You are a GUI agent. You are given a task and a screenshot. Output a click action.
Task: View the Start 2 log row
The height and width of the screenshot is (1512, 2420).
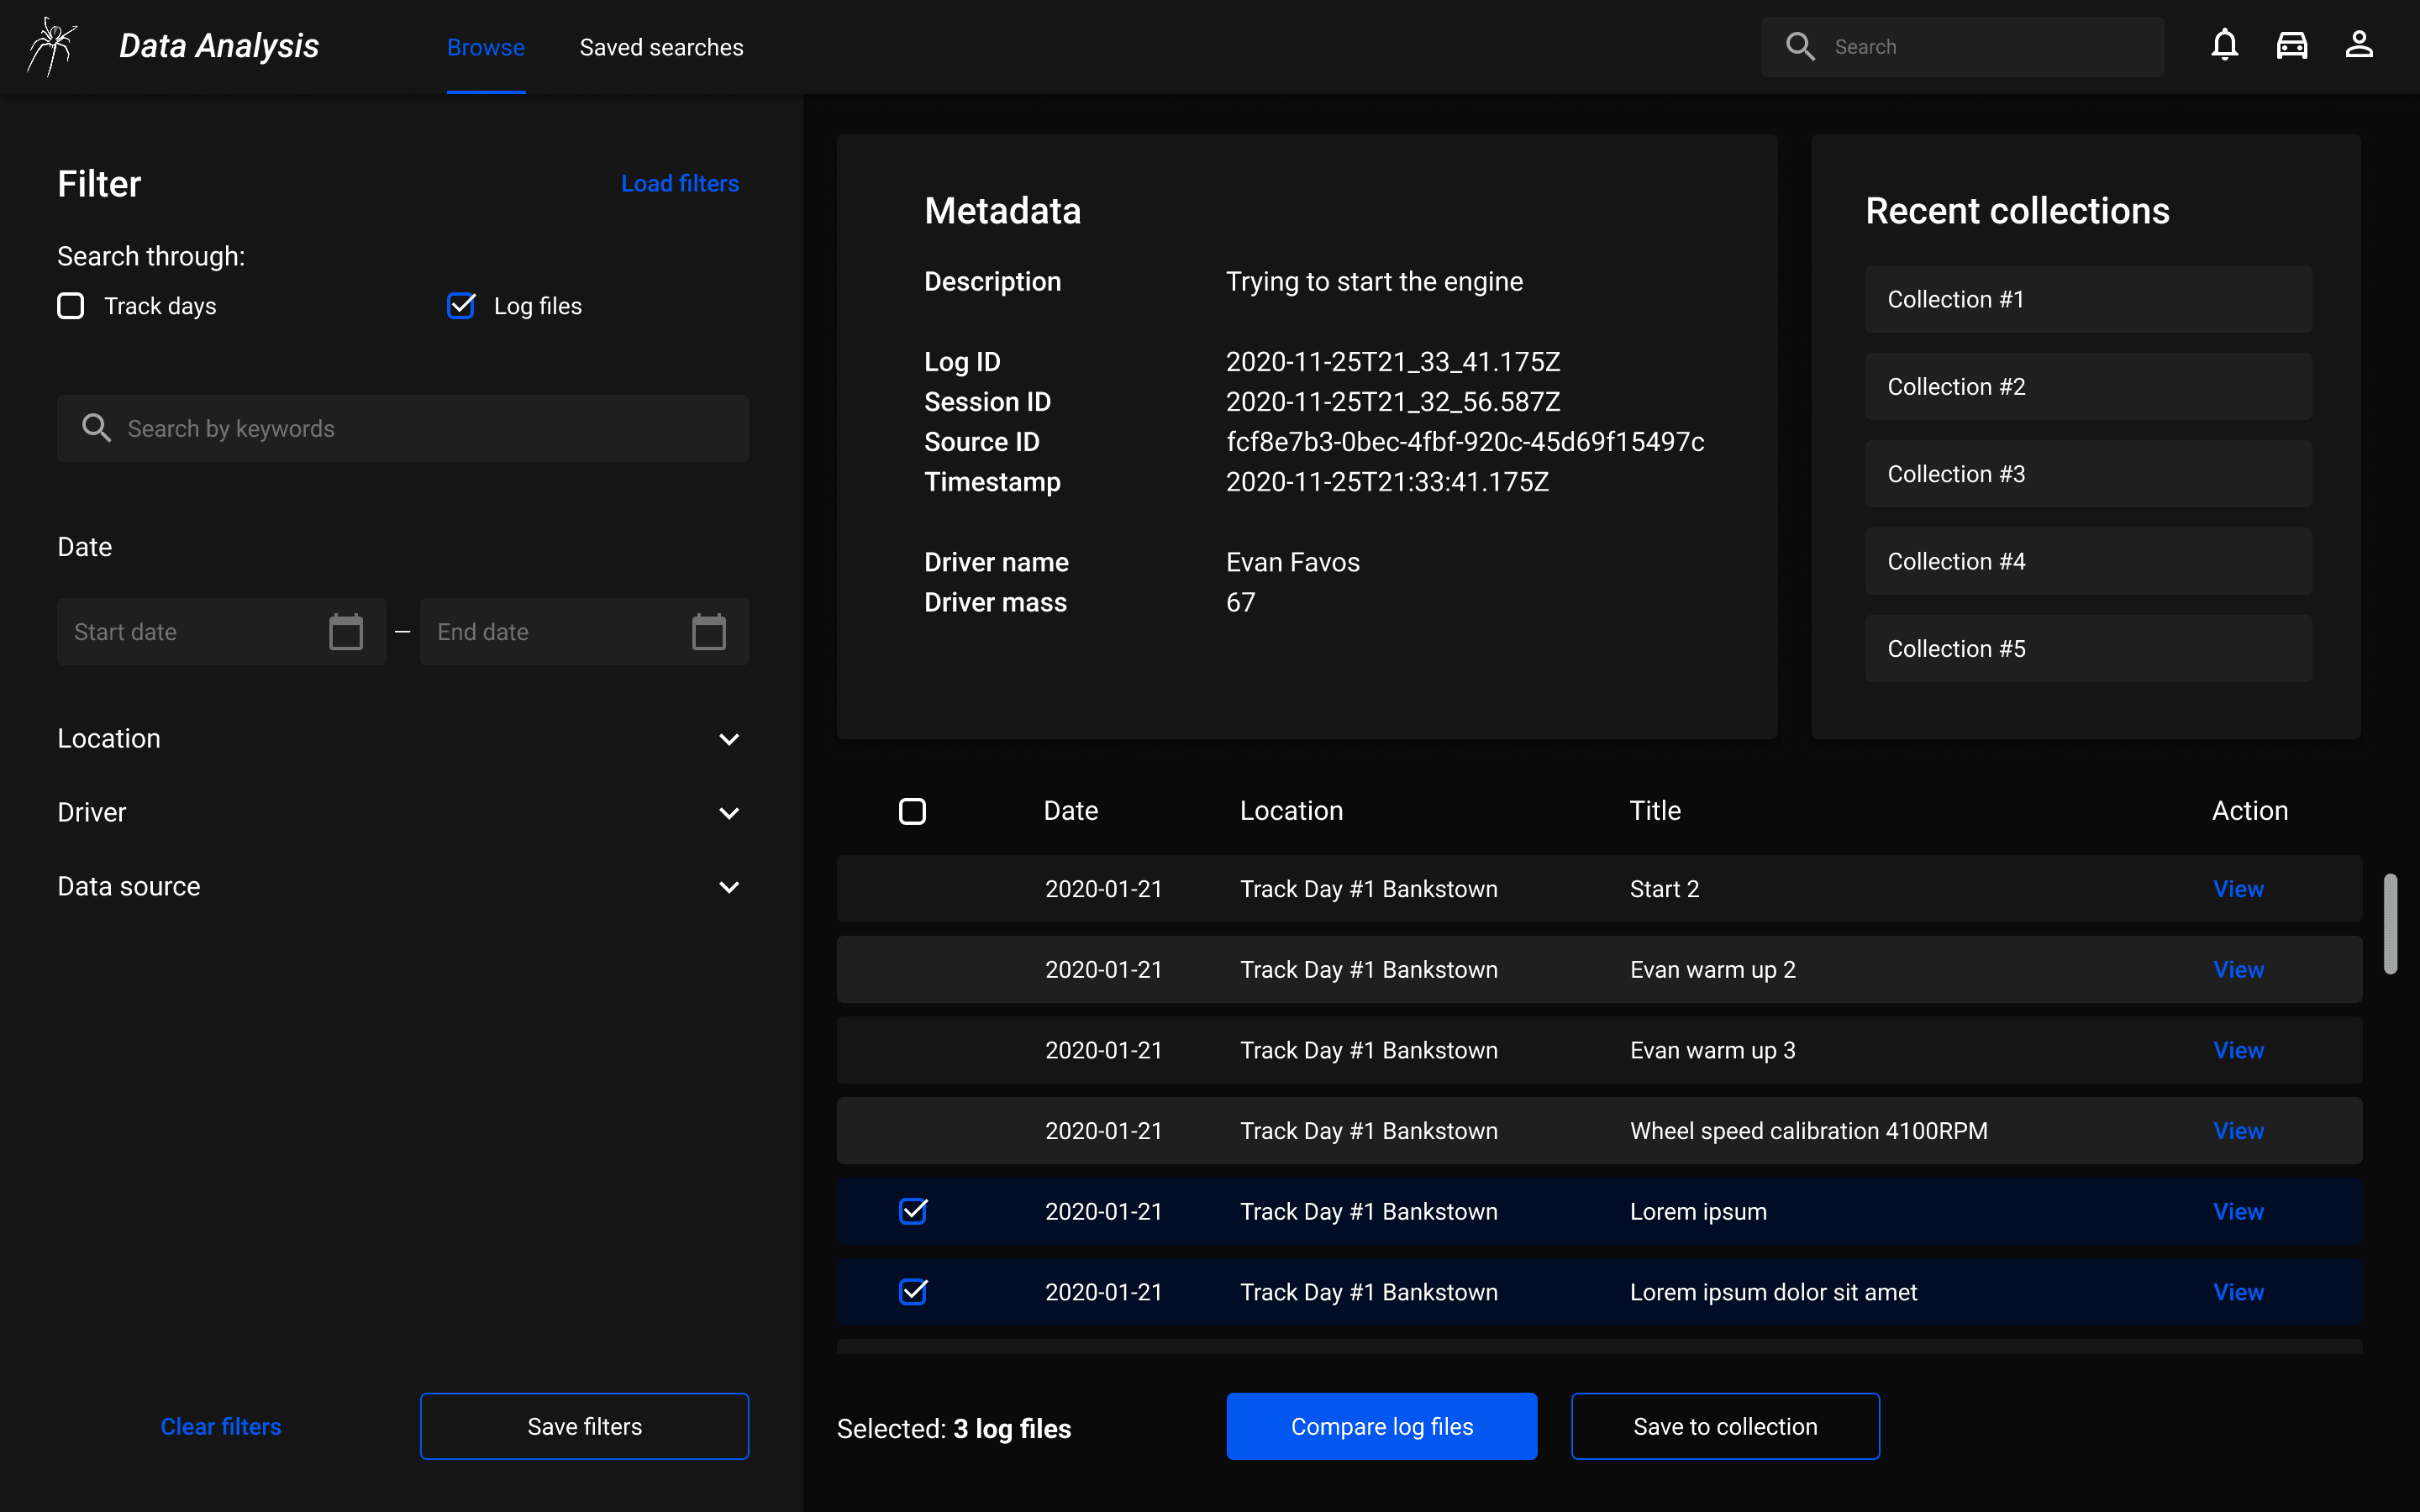(2238, 889)
